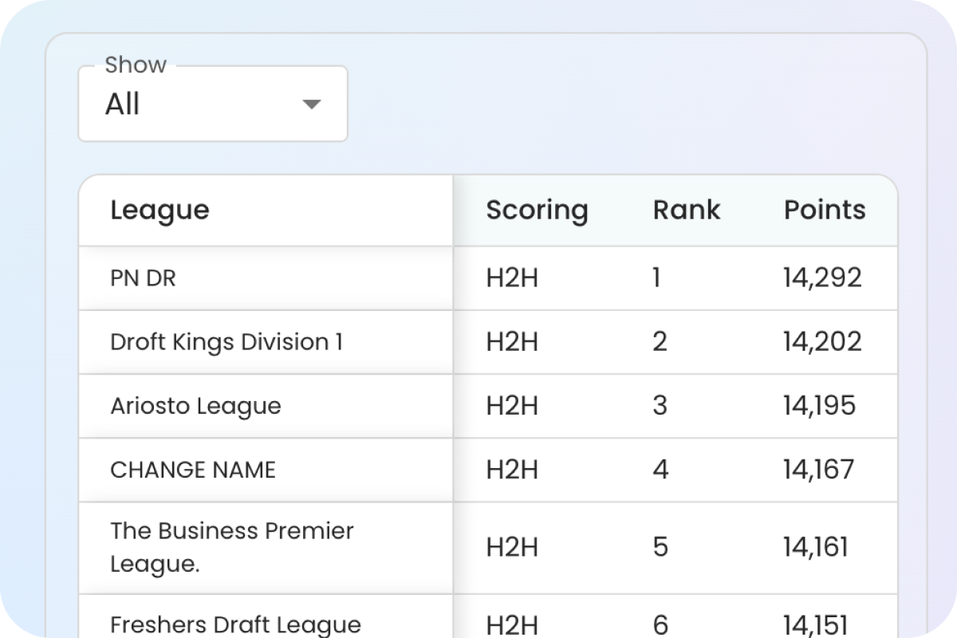Sort by the Points column
Screen dimensions: 957x638
click(x=824, y=210)
